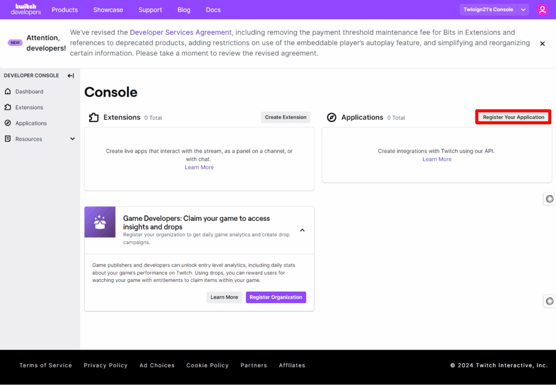Click the purple gift icon on Game Developers card
The image size is (556, 385).
click(100, 222)
